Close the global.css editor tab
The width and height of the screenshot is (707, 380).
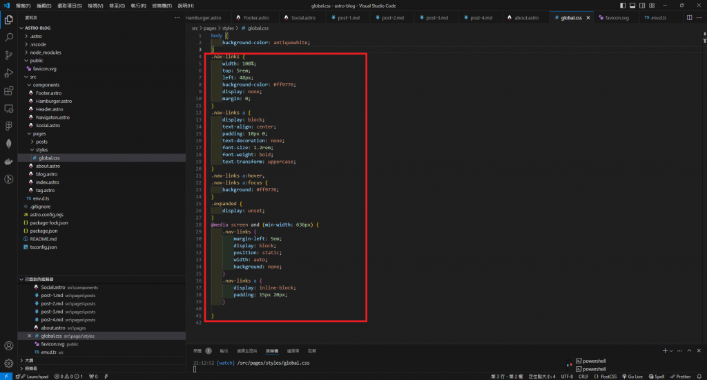pos(588,17)
